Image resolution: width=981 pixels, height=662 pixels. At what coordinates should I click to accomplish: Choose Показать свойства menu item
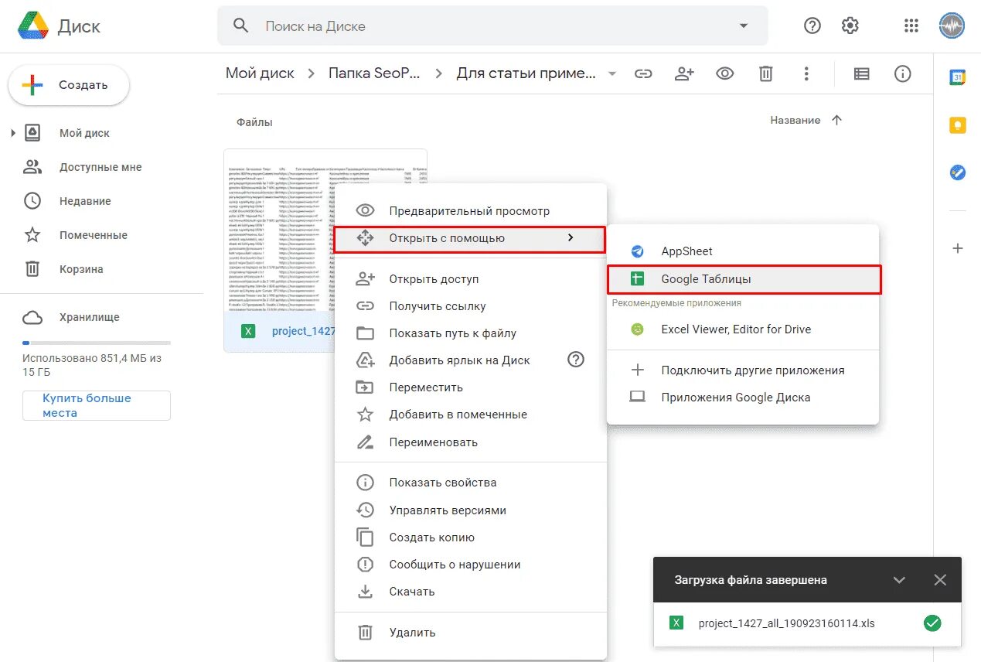click(x=471, y=483)
